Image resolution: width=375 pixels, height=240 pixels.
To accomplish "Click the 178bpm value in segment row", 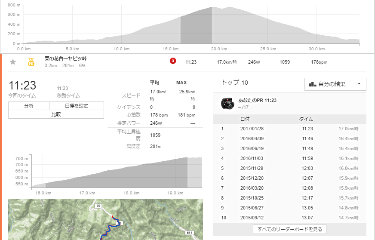I will [319, 62].
